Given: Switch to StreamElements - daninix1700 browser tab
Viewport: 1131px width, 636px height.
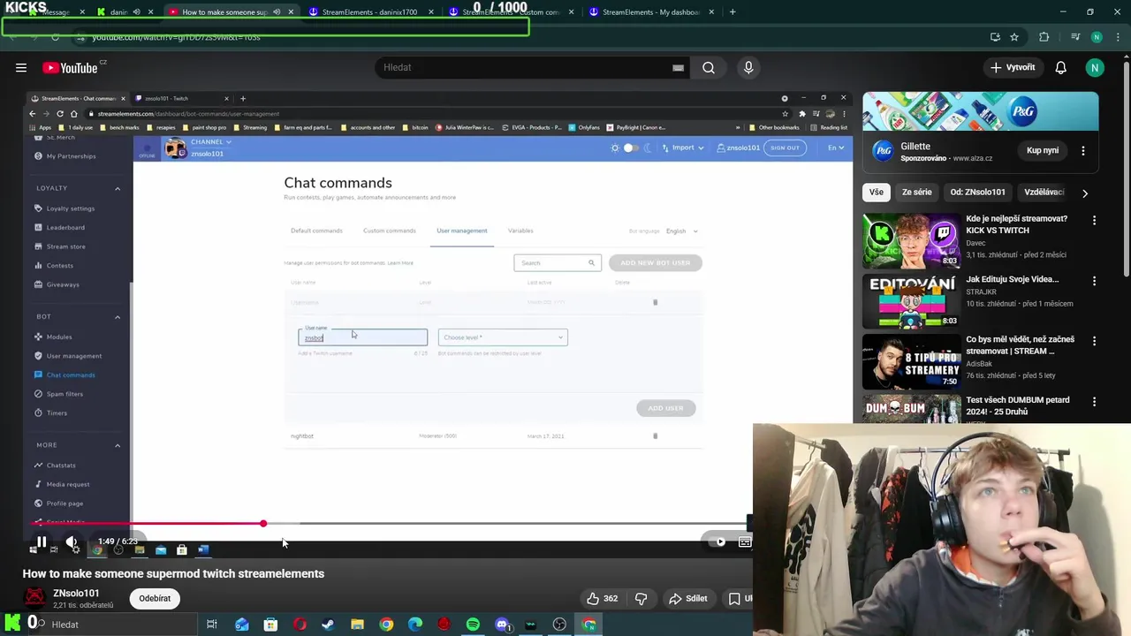Looking at the screenshot, I should point(368,12).
